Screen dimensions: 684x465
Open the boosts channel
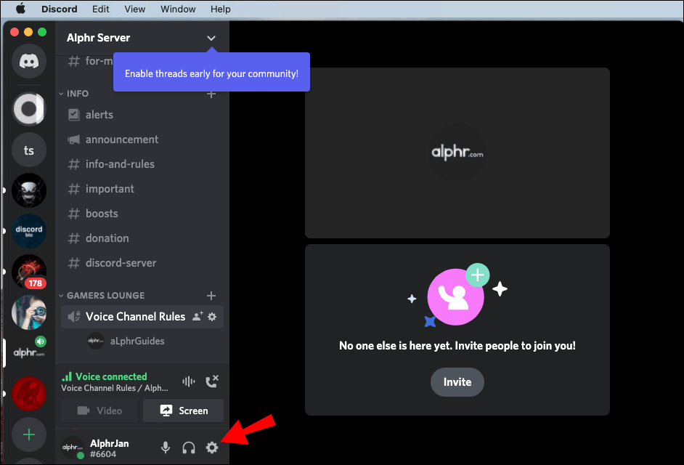pyautogui.click(x=142, y=214)
